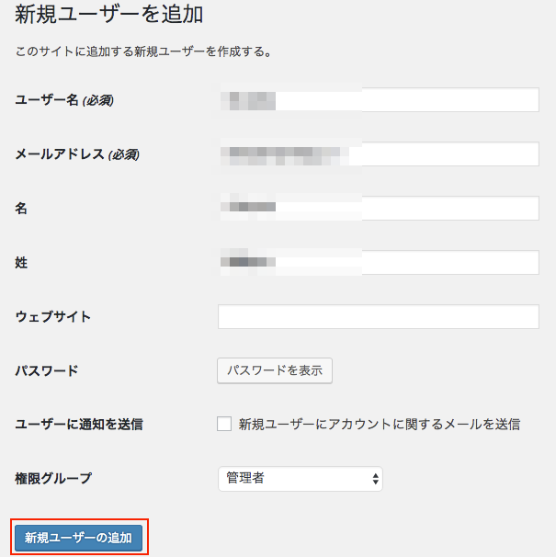Image resolution: width=556 pixels, height=557 pixels.
Task: Click the 権限グループ label
Action: click(53, 478)
